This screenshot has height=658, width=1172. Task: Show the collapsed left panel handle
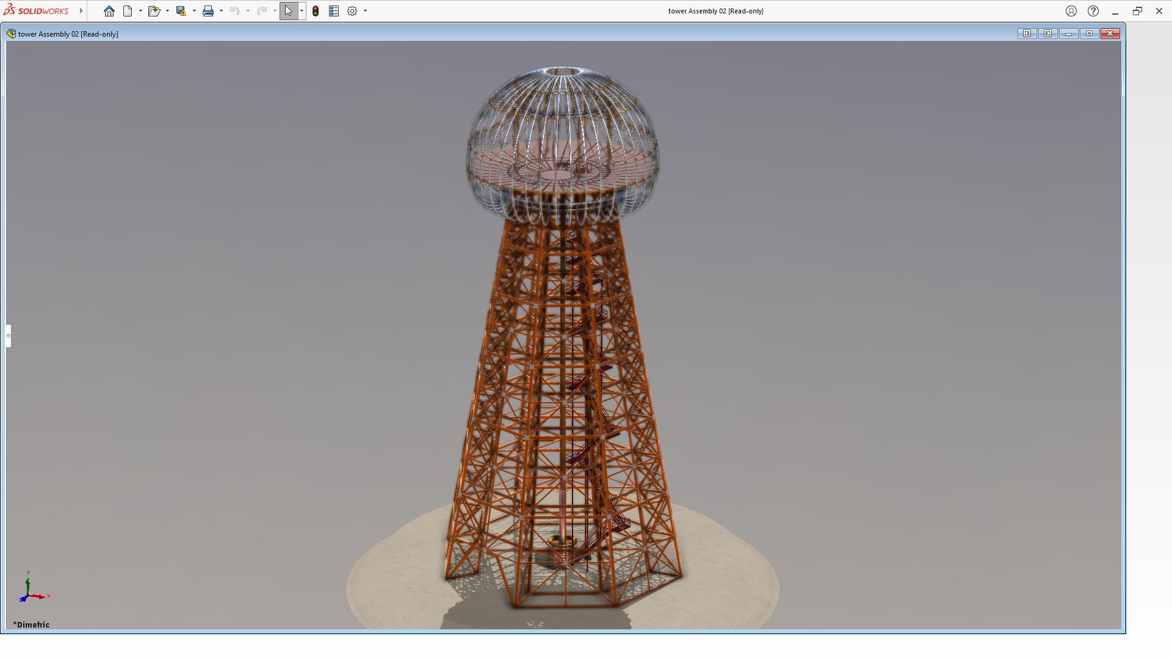(9, 336)
